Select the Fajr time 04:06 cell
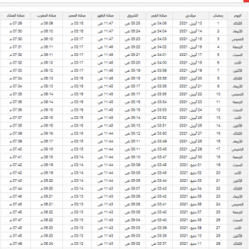The image size is (249, 249). coord(159,24)
